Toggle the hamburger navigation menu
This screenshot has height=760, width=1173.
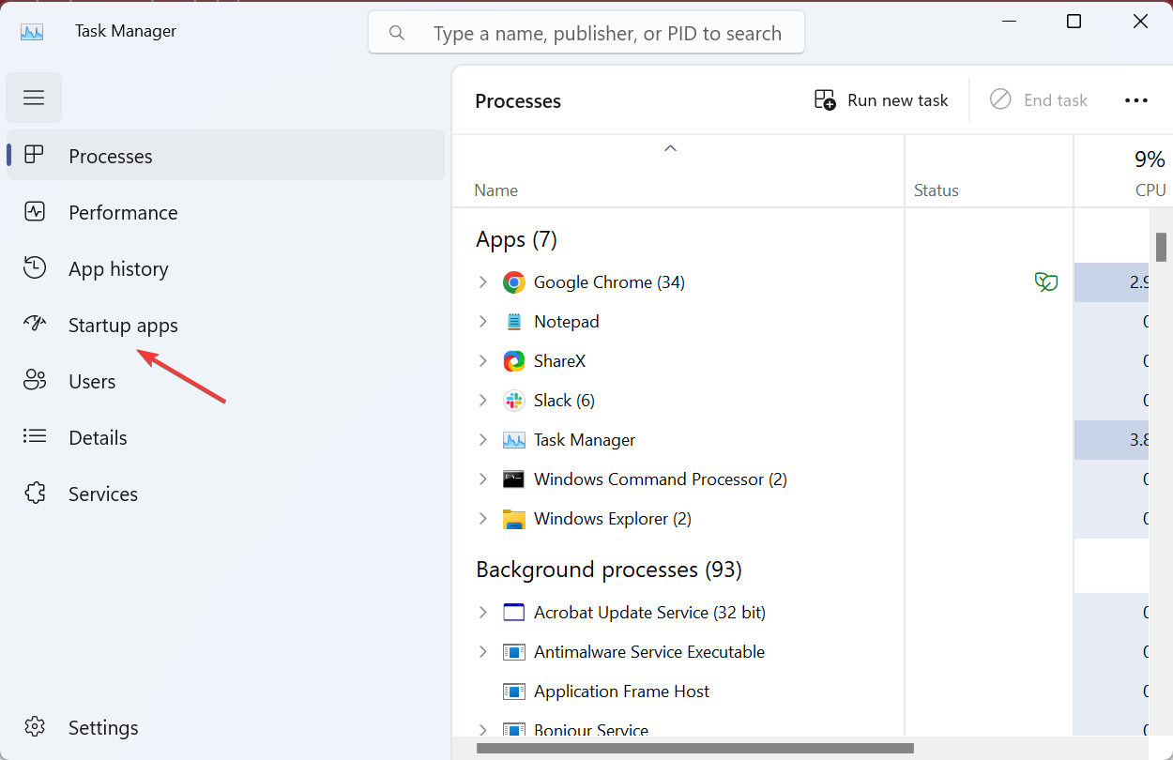coord(34,98)
